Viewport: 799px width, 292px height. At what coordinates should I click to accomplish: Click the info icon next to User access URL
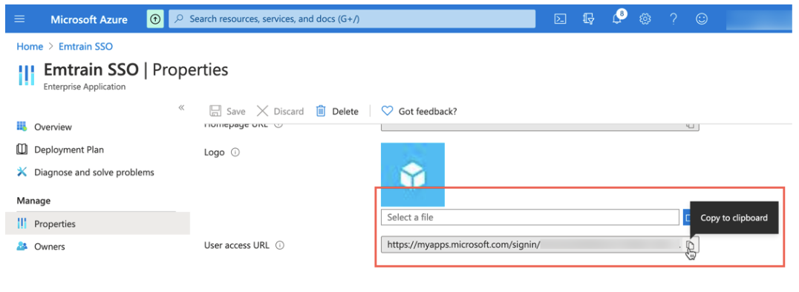point(279,245)
